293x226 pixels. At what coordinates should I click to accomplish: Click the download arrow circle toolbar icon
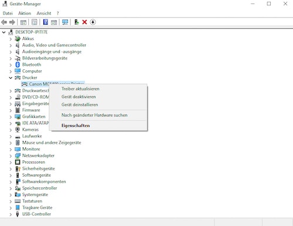(x=93, y=22)
